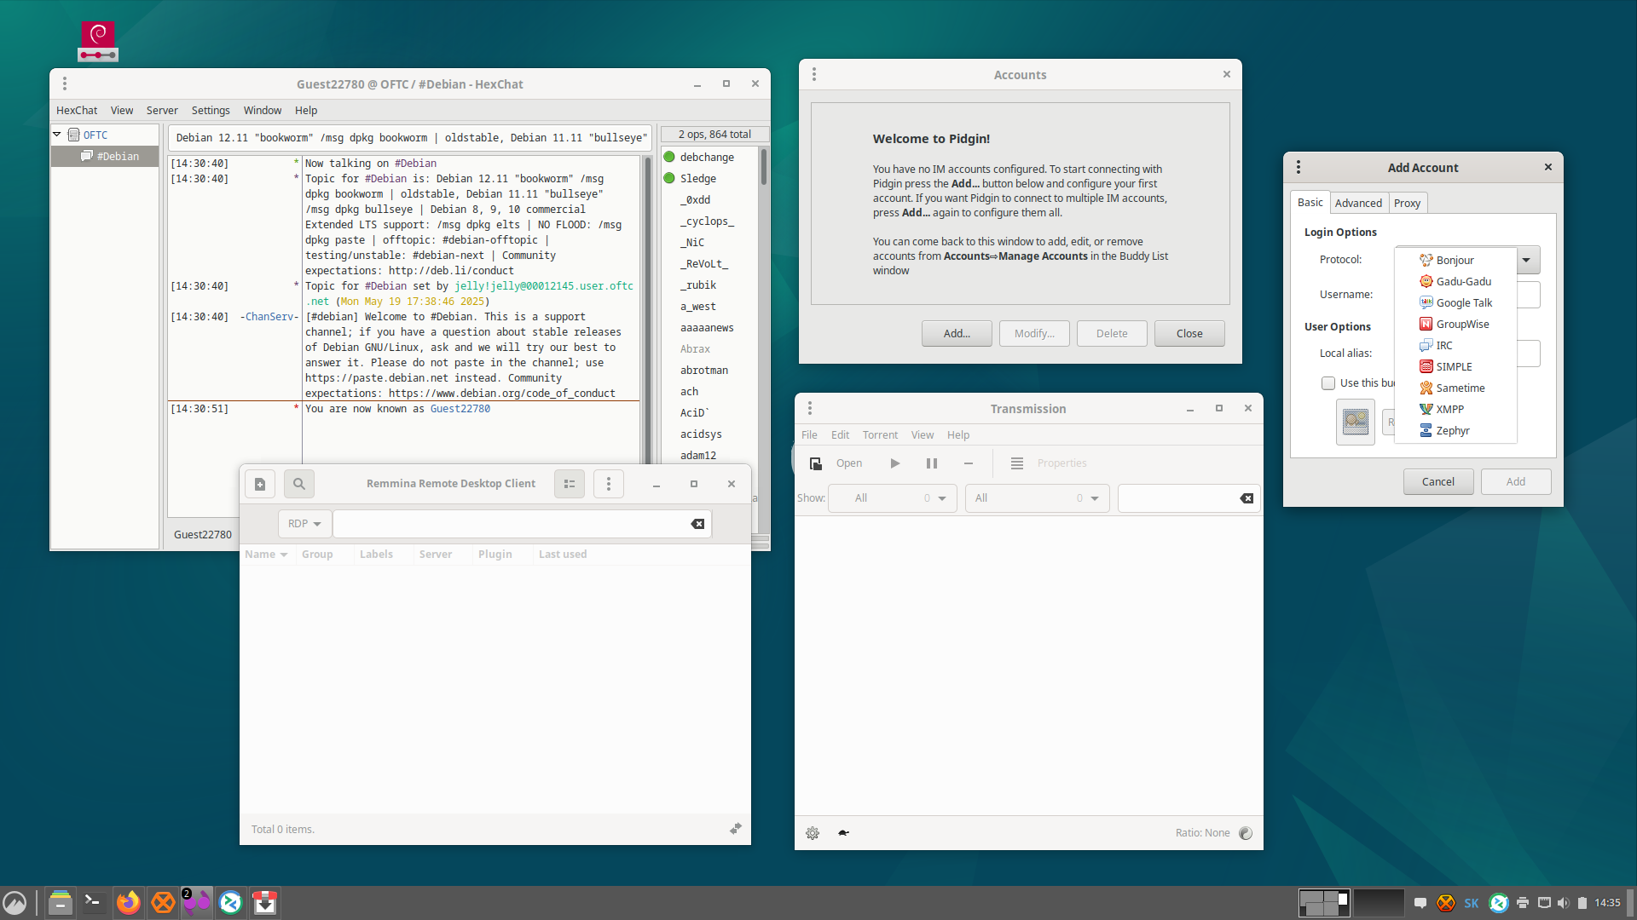Click Add... button in Pidgin Accounts
This screenshot has width=1637, height=920.
pos(957,334)
